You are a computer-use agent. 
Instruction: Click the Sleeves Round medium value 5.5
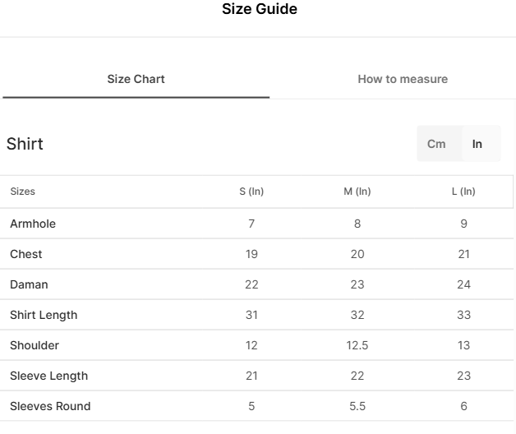357,406
